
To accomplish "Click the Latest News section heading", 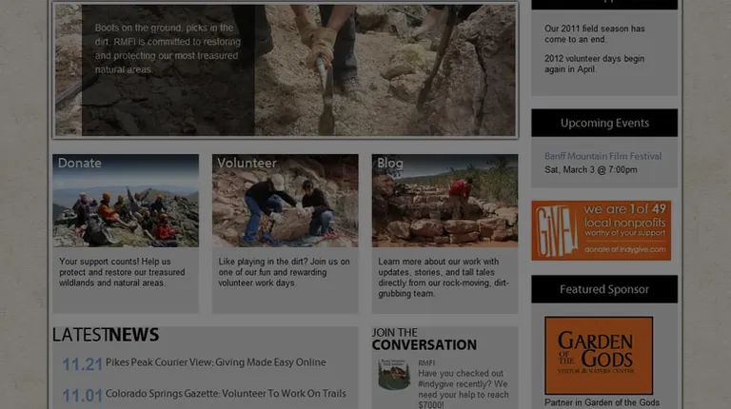I will coord(106,335).
